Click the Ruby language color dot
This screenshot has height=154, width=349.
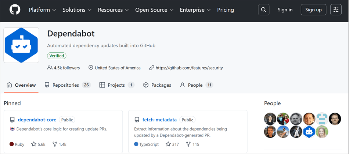pos(12,144)
